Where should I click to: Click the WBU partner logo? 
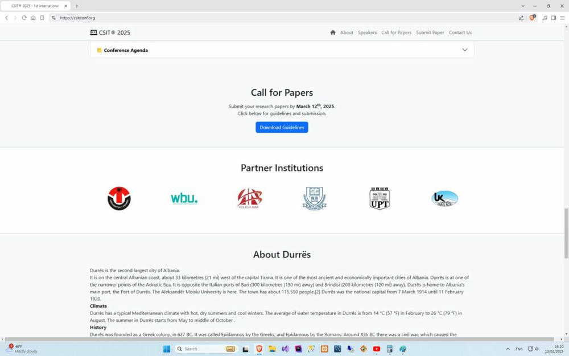click(184, 199)
